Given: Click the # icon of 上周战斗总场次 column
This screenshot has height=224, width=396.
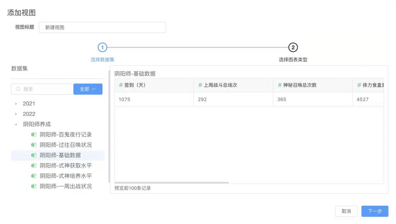Looking at the screenshot, I should click(200, 85).
